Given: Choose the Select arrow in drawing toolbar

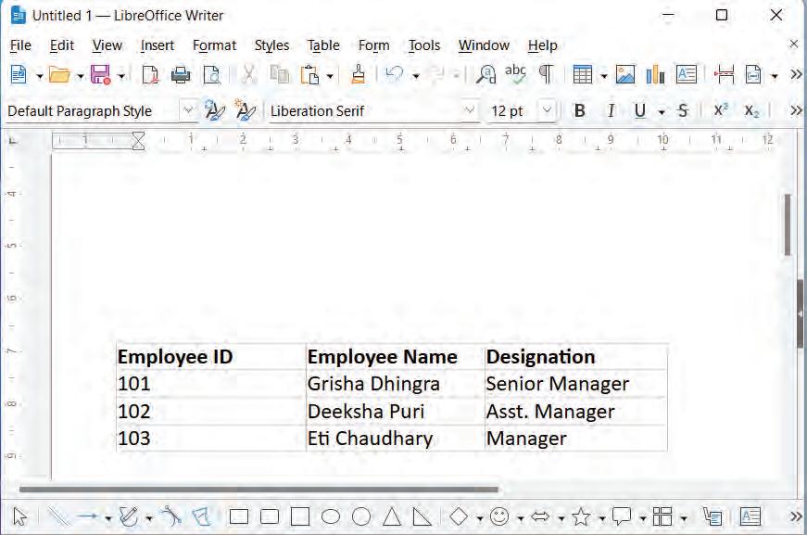Looking at the screenshot, I should coord(20,516).
